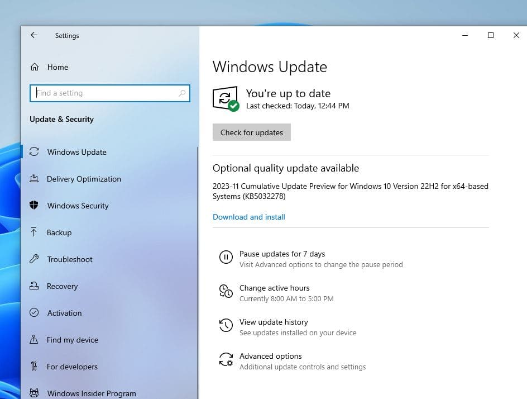Click the Windows Insider Program cat icon
Screen dimensions: 527x399
point(34,393)
